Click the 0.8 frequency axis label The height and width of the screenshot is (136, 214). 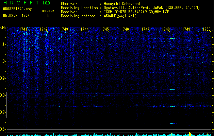pos(3,95)
